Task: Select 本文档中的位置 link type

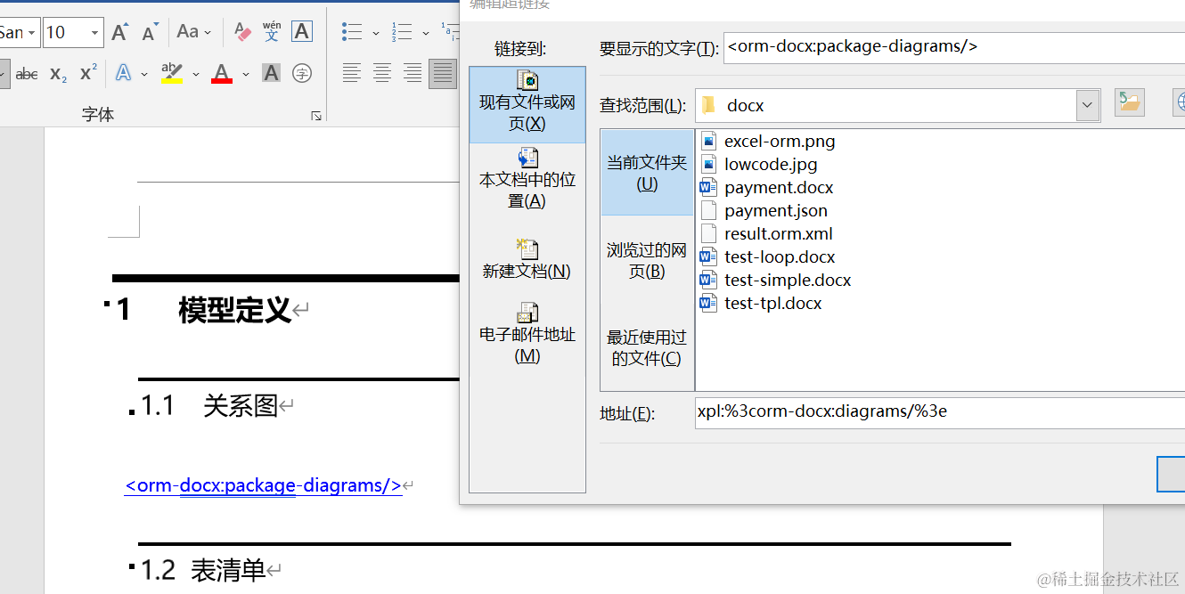Action: 527,180
